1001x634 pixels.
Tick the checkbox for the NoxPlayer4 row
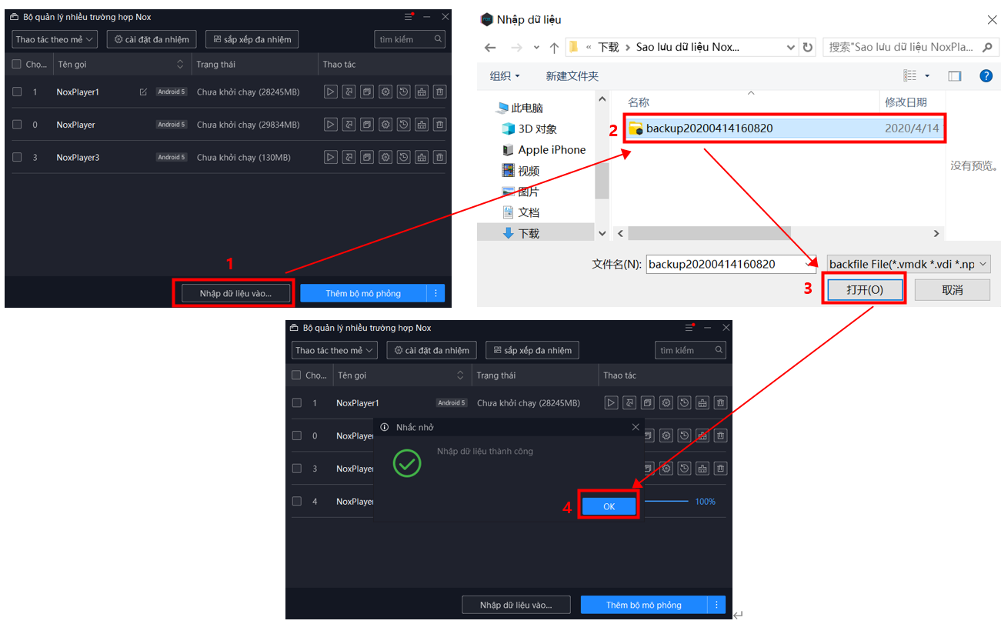click(x=297, y=501)
